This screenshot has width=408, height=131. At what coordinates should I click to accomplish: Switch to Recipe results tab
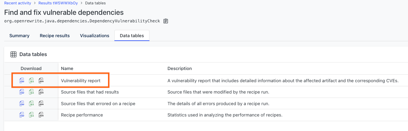click(55, 35)
